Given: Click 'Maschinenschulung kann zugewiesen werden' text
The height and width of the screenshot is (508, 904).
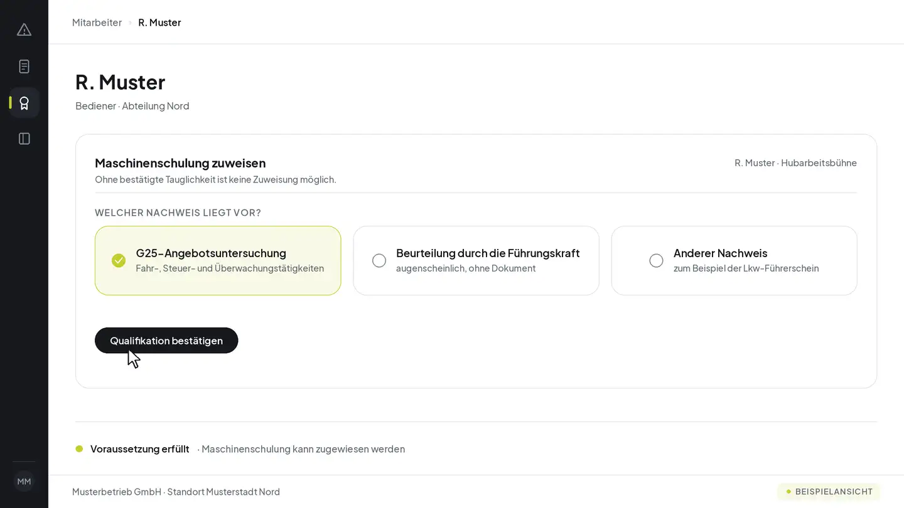Looking at the screenshot, I should pos(303,448).
